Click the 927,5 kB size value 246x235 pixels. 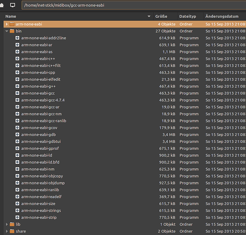tap(167, 183)
